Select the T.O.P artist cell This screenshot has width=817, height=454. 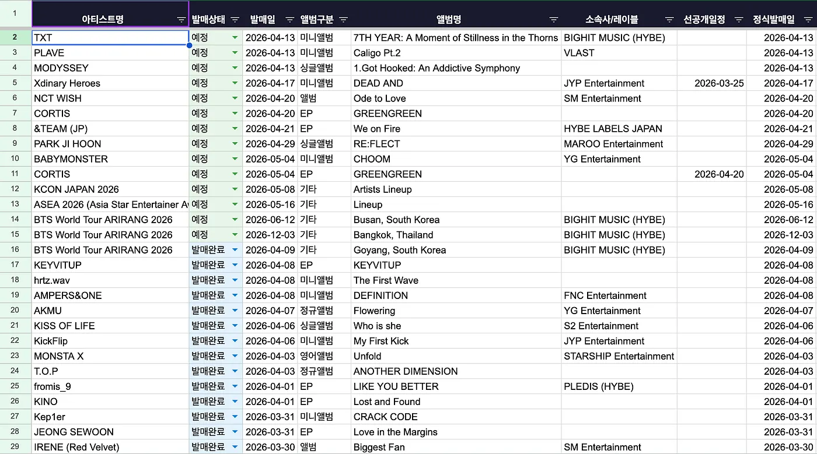coord(110,371)
